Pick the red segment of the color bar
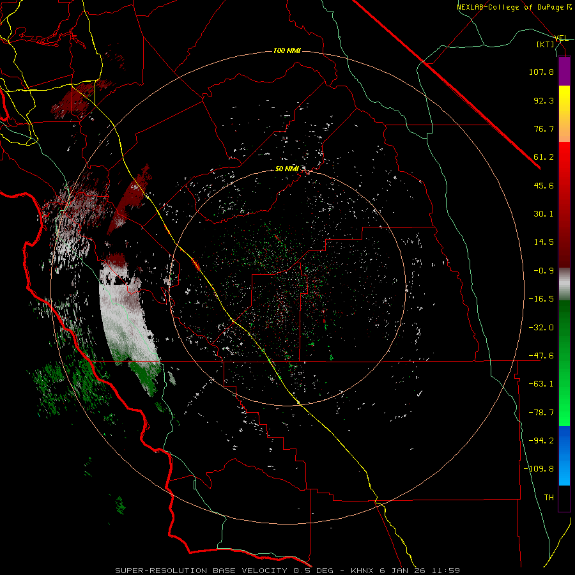This screenshot has height=575, width=575. [564, 204]
